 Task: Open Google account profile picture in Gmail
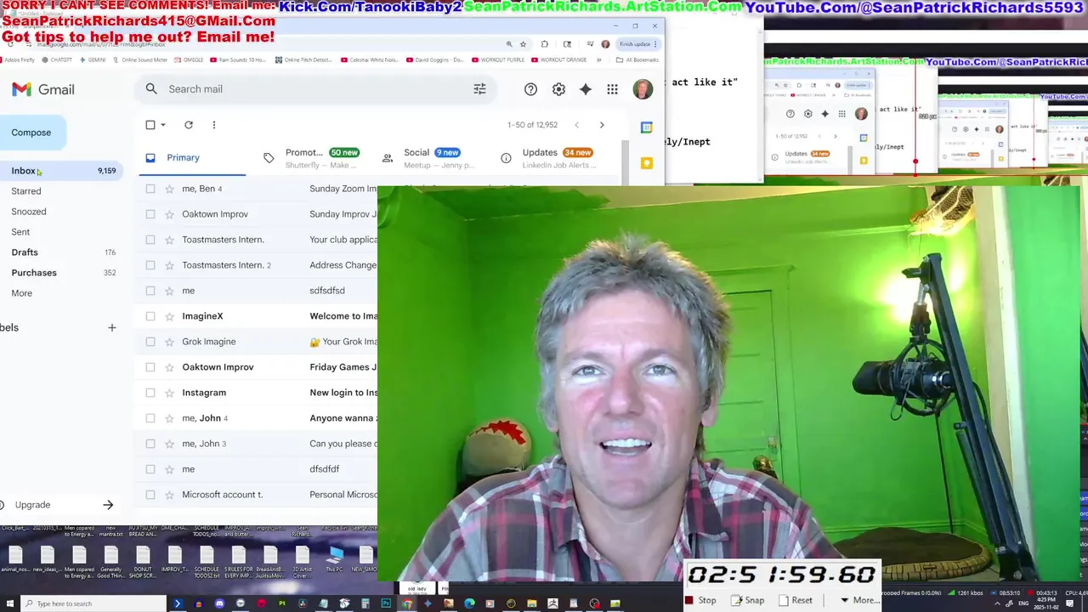tap(643, 89)
